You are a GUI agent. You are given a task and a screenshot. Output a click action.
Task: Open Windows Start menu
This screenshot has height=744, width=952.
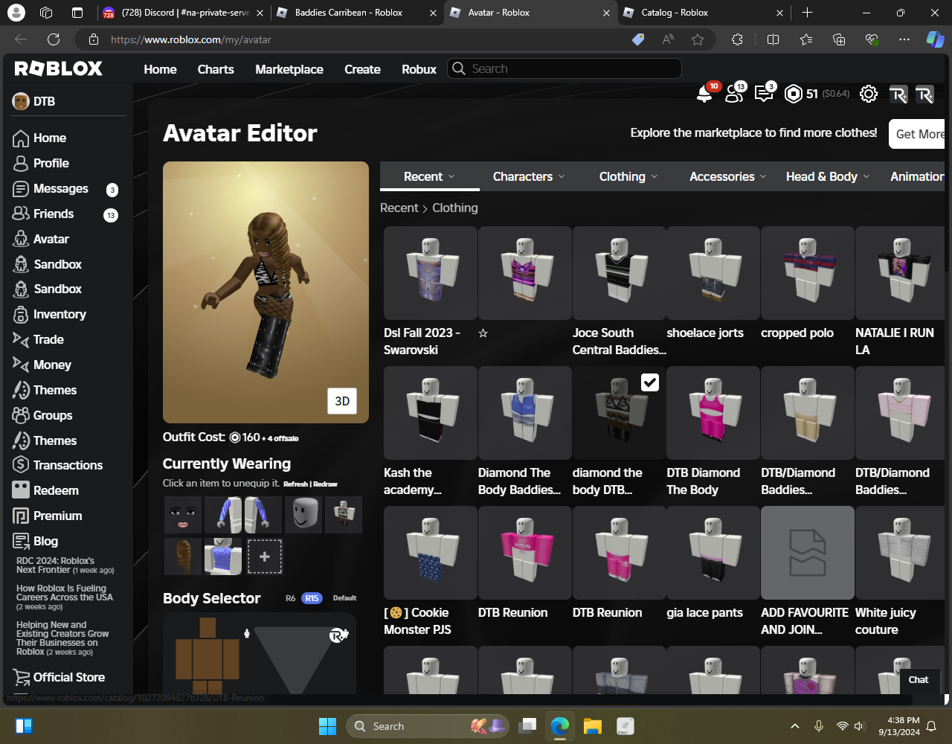(327, 726)
